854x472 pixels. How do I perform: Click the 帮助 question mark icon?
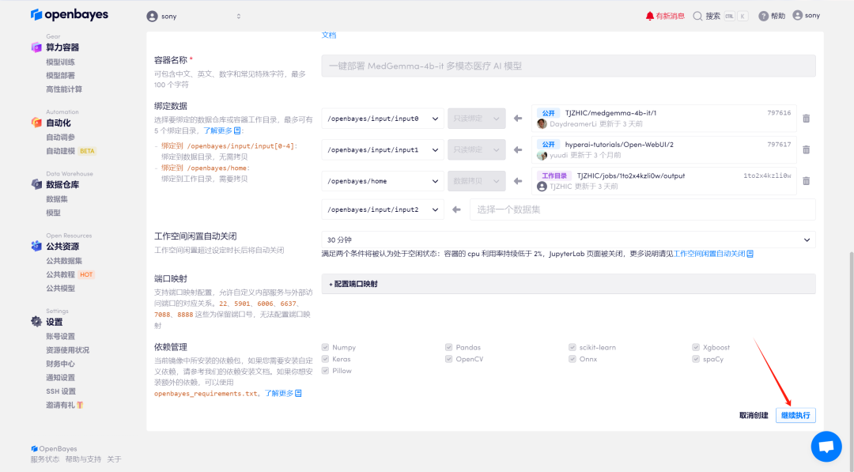click(764, 16)
